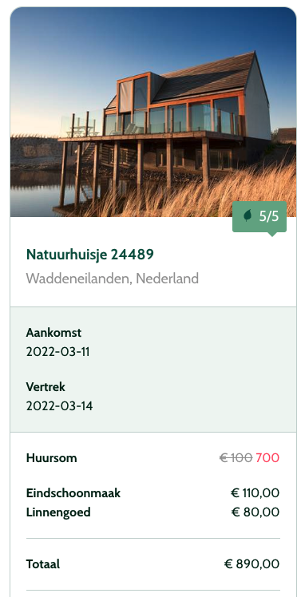Click the Linnengoed cost label
Image resolution: width=301 pixels, height=597 pixels.
(x=58, y=512)
